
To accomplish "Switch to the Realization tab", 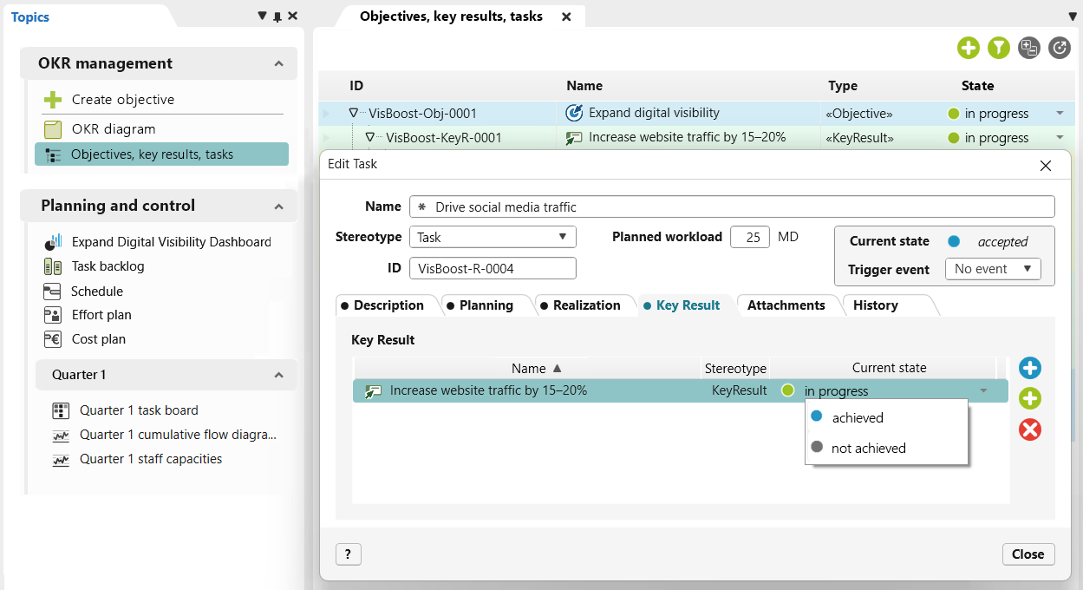I will [586, 305].
